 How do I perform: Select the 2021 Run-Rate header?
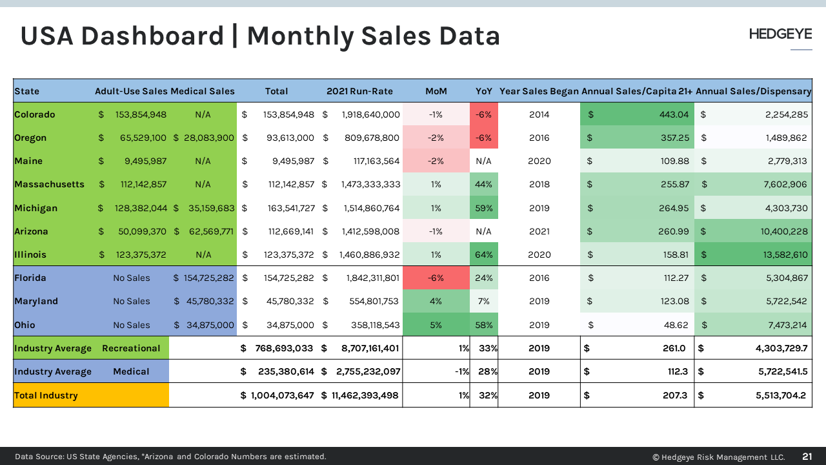pyautogui.click(x=359, y=91)
